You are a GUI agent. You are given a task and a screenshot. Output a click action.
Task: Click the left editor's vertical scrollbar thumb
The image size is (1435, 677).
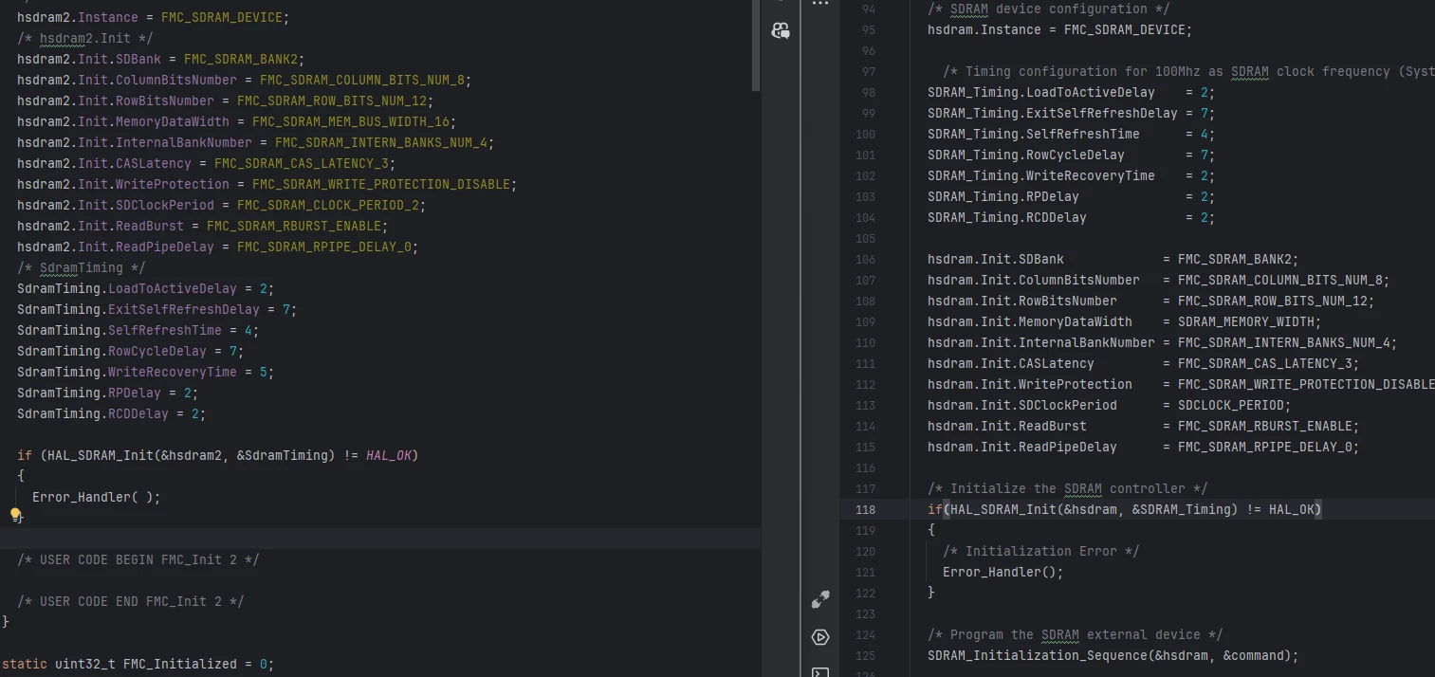click(x=756, y=46)
